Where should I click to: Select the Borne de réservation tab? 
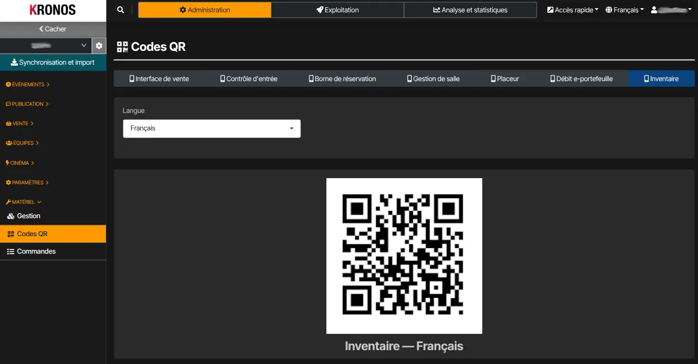342,79
